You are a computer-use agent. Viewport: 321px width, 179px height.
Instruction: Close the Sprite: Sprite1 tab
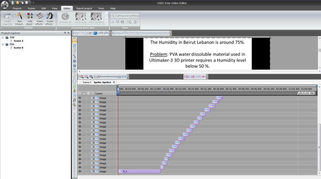114,82
